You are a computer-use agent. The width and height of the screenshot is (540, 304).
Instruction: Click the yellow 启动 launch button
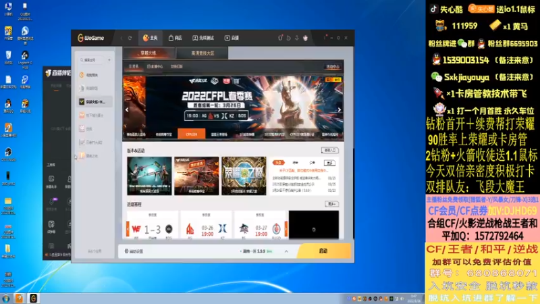323,251
